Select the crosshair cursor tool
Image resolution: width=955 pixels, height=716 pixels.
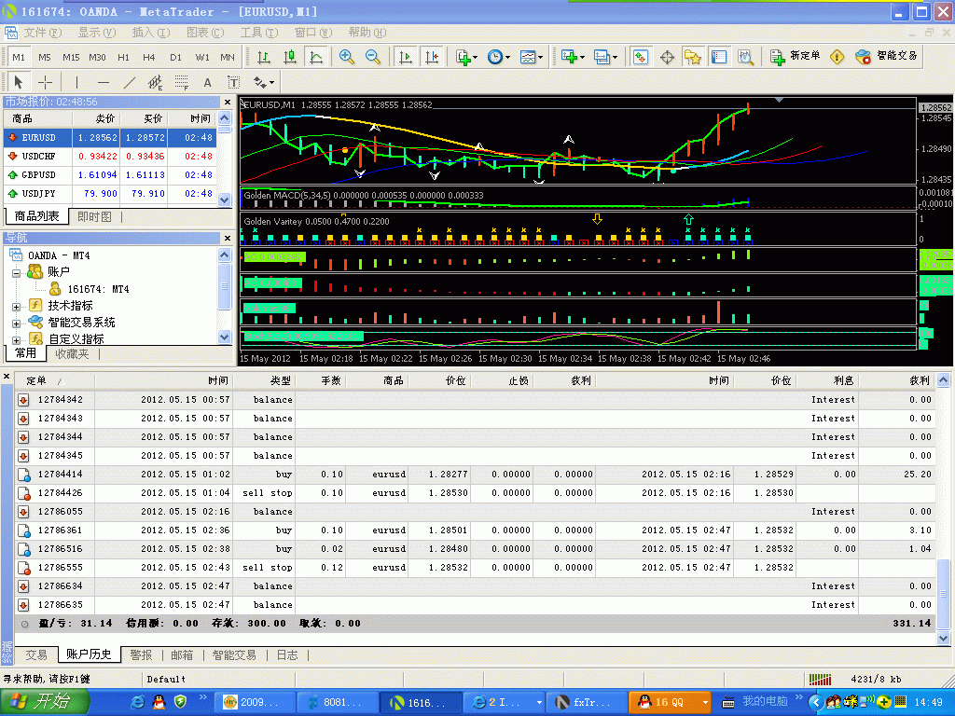45,82
